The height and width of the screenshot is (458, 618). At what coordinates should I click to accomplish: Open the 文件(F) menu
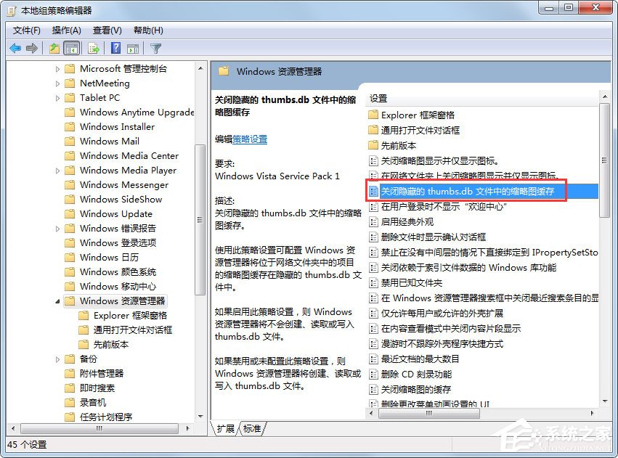click(25, 30)
